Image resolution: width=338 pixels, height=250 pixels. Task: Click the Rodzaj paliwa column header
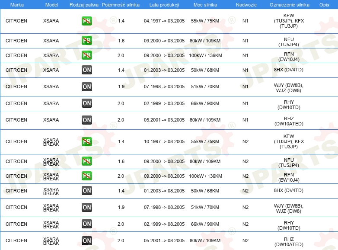84,5
